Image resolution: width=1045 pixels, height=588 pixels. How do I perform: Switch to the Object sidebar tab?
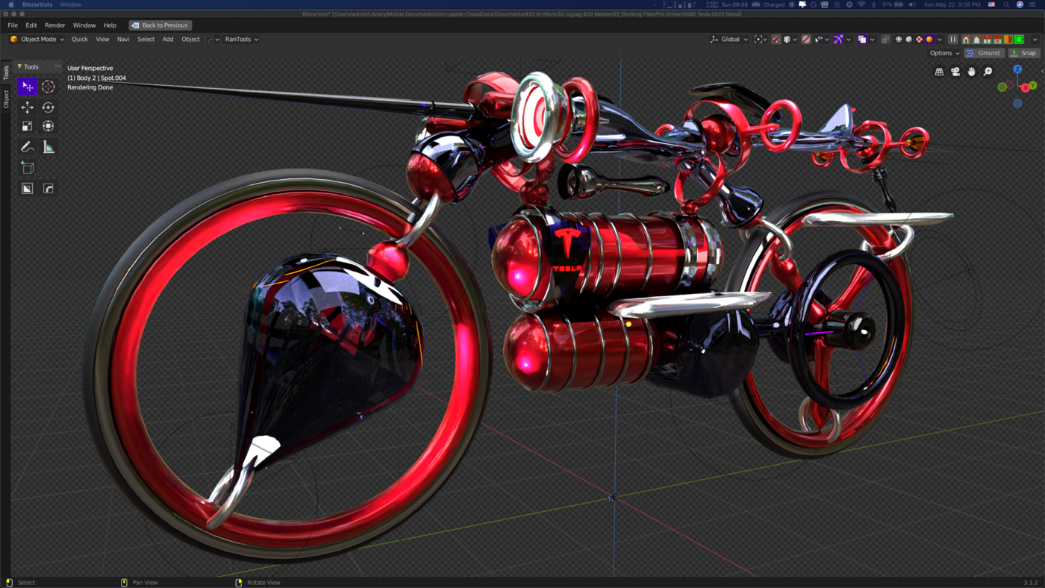coord(6,98)
